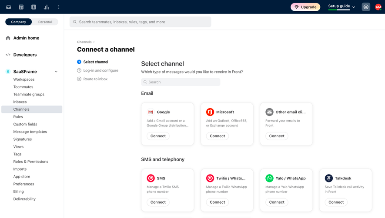385x218 pixels.
Task: Select Channels in sidebar
Action: click(x=32, y=109)
